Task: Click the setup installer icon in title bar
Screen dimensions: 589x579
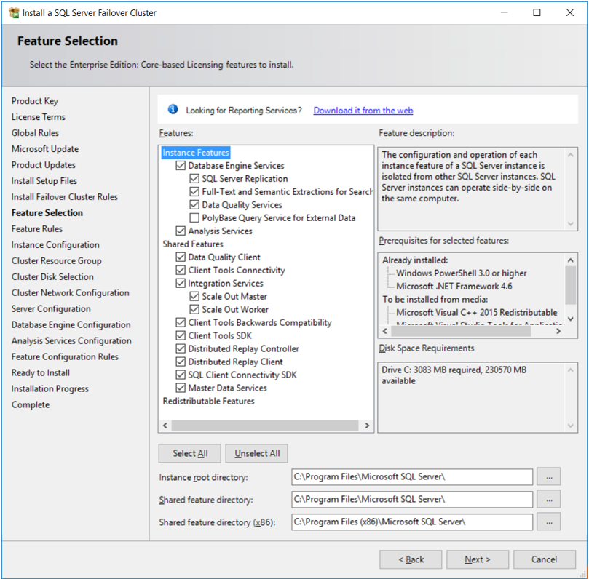Action: pos(14,13)
